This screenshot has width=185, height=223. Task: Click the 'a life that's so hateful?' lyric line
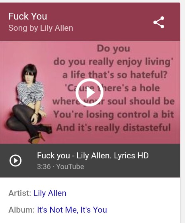click(x=115, y=75)
